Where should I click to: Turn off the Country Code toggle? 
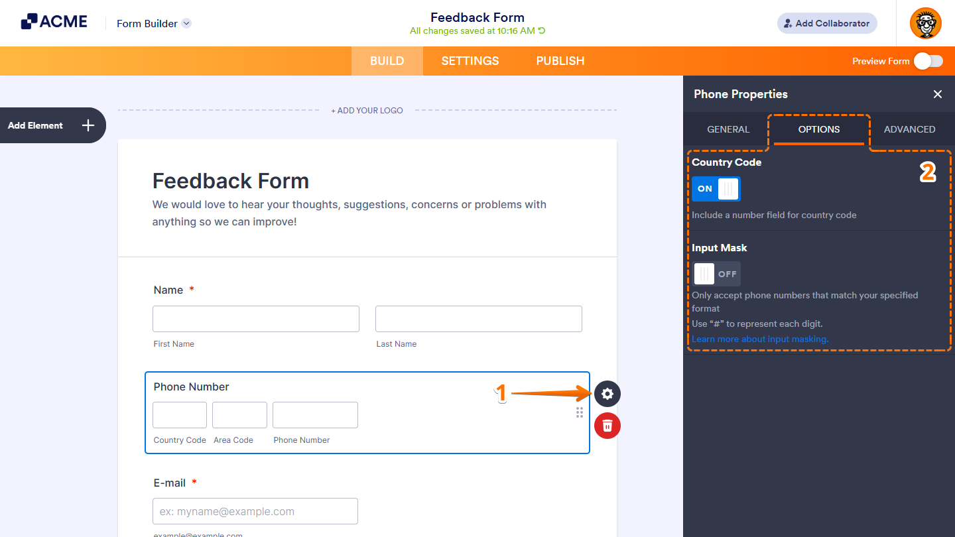point(716,189)
